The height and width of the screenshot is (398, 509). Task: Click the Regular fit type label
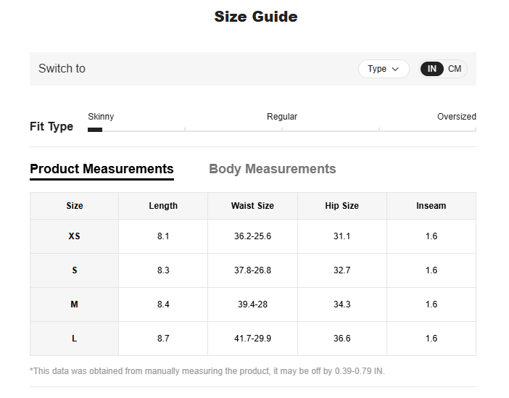coord(282,117)
